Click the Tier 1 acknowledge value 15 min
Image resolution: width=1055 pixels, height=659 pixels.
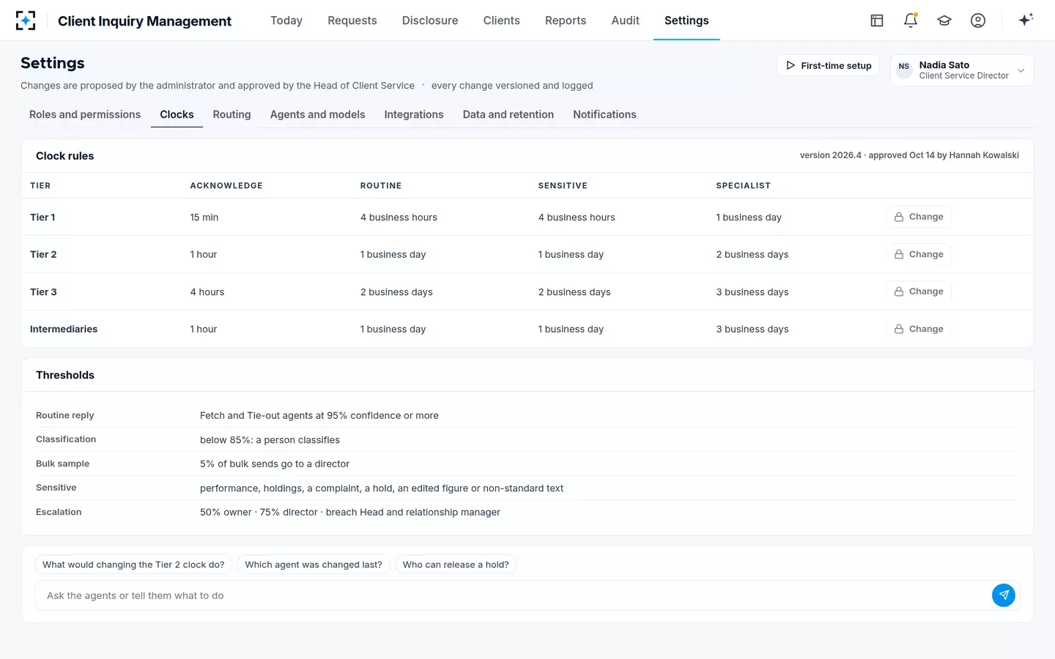[204, 217]
